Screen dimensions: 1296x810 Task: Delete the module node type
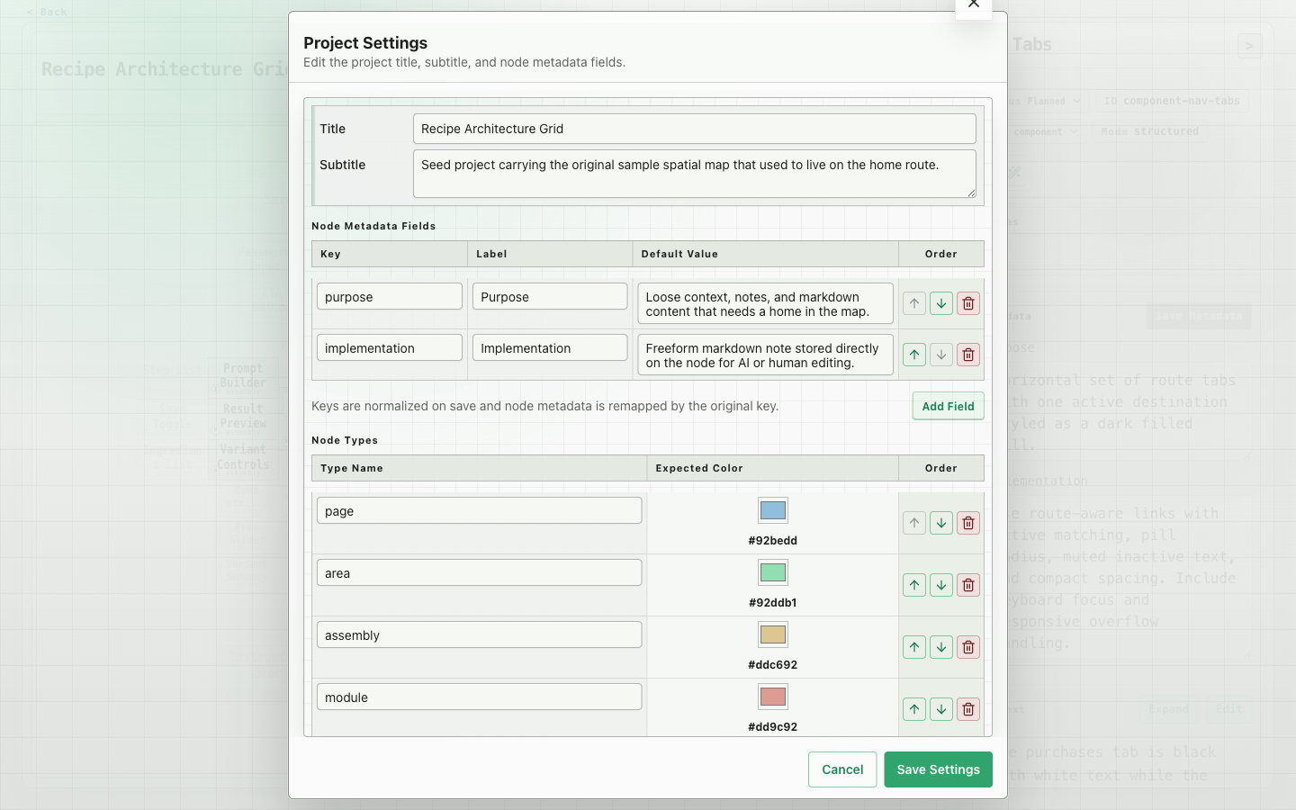pos(968,709)
